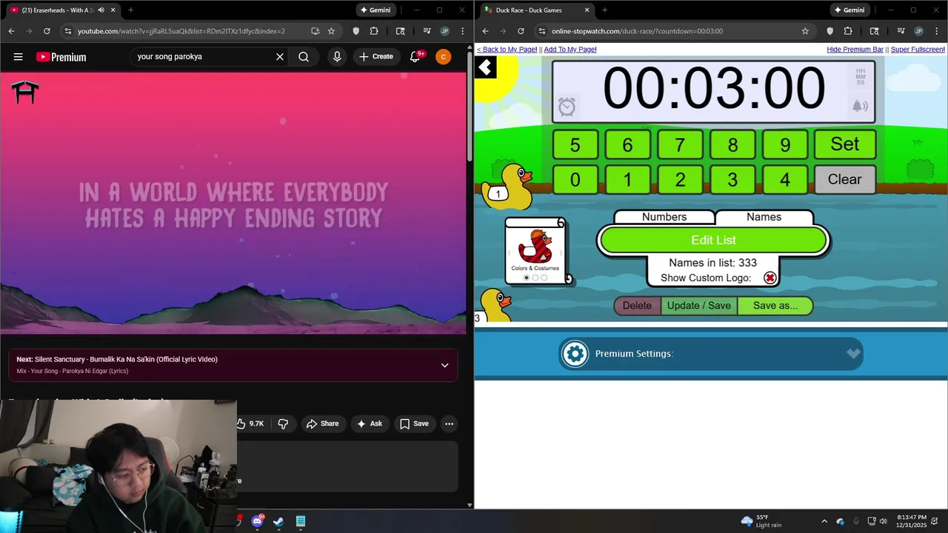Image resolution: width=948 pixels, height=533 pixels.
Task: Open the orange account avatar menu
Action: coord(443,57)
